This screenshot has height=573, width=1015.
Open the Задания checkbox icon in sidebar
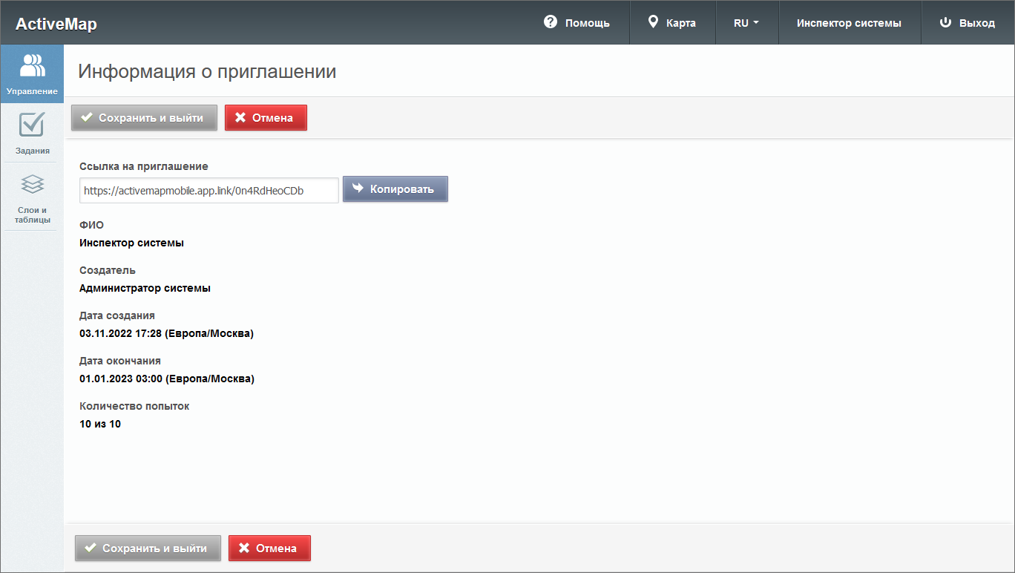(x=32, y=125)
